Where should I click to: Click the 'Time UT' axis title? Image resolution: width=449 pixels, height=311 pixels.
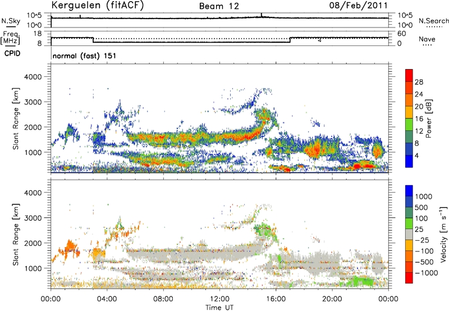[219, 308]
